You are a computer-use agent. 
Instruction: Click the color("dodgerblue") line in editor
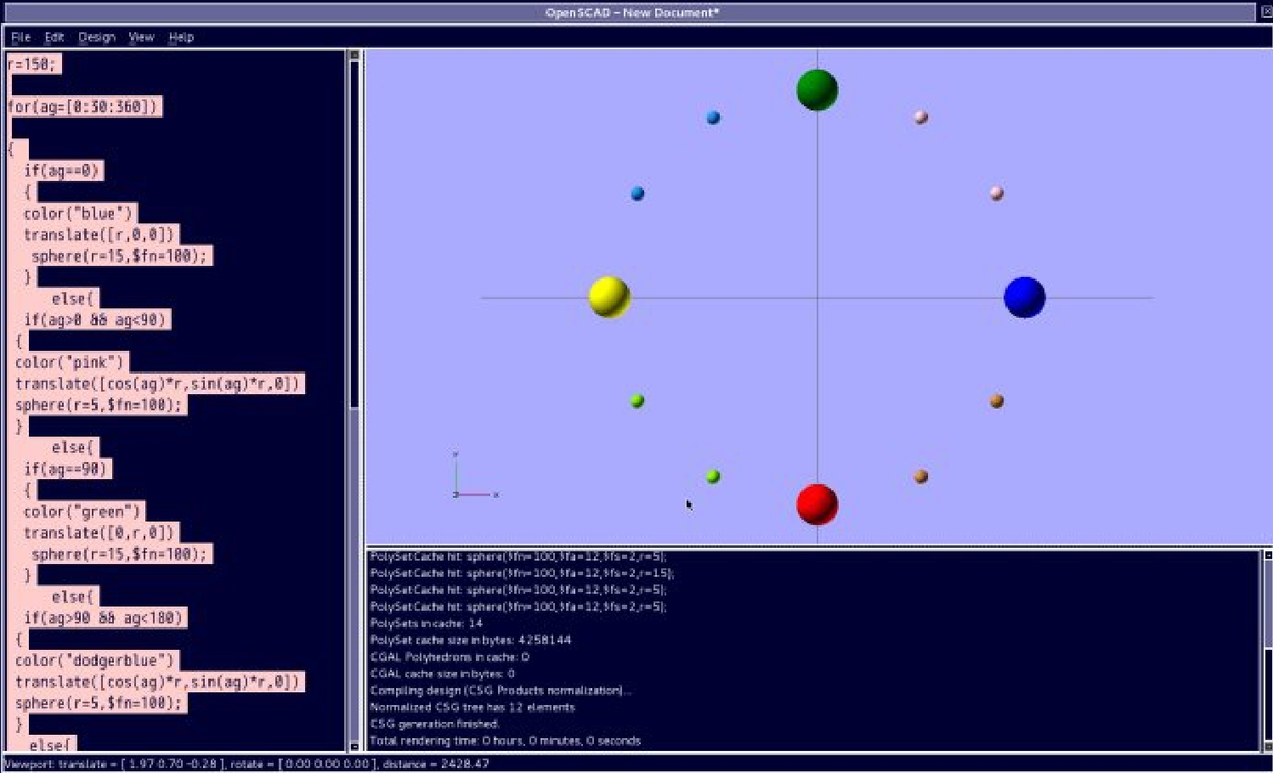(x=94, y=661)
